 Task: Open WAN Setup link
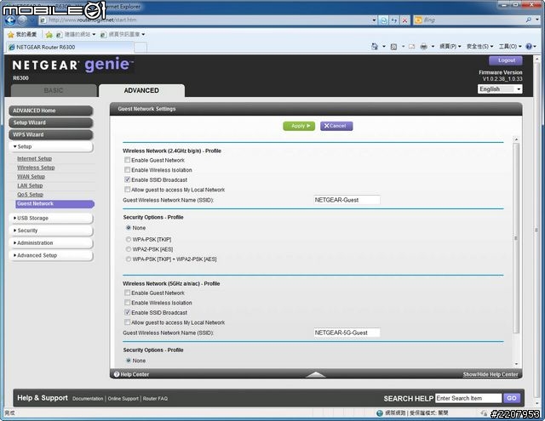tap(31, 177)
